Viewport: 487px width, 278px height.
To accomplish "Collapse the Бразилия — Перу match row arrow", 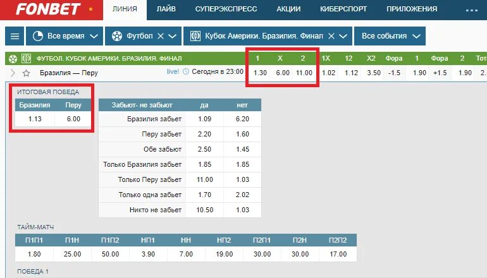I will pos(13,73).
